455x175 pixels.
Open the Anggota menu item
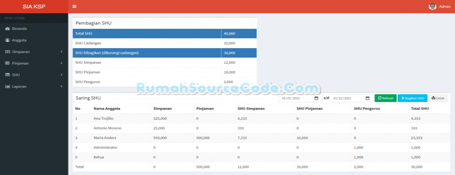(34, 40)
